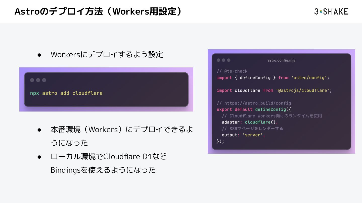Click the closing "});" line
Image resolution: width=362 pixels, height=203 pixels.
tap(220, 141)
